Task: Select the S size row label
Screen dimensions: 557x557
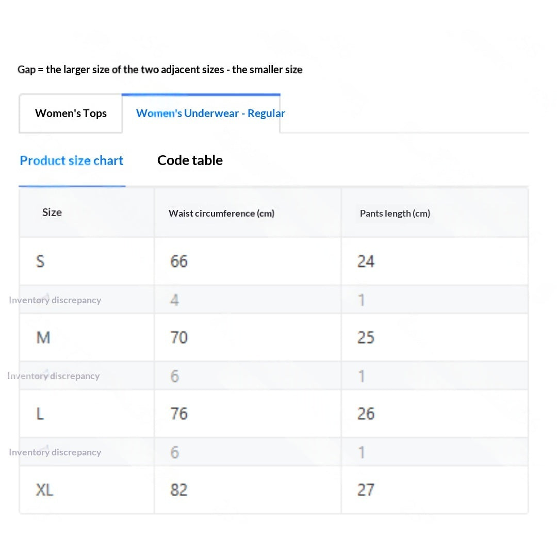Action: pyautogui.click(x=40, y=261)
